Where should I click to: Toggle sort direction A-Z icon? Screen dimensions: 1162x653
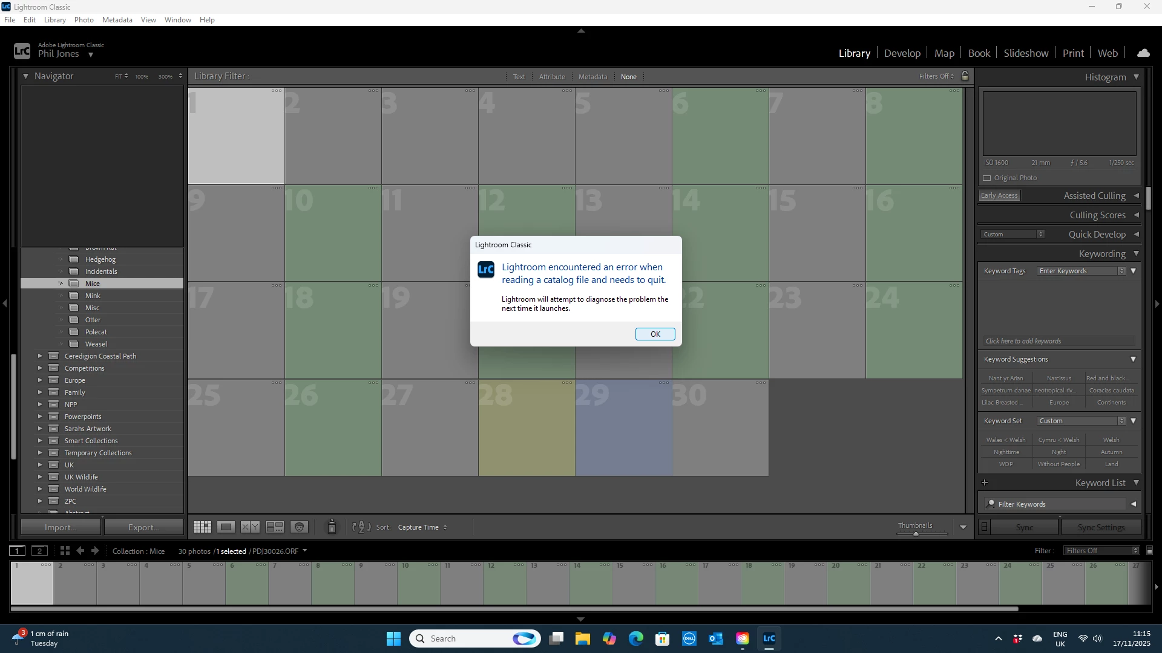[361, 527]
